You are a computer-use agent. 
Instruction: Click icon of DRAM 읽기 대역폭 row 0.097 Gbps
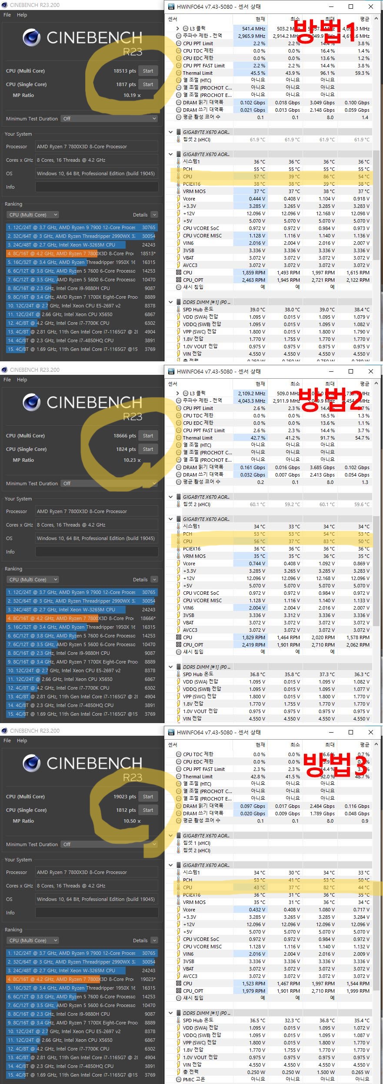[x=179, y=806]
